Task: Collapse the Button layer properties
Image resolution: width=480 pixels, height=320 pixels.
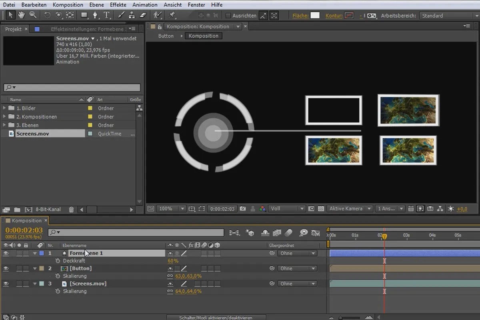Action: click(x=35, y=268)
